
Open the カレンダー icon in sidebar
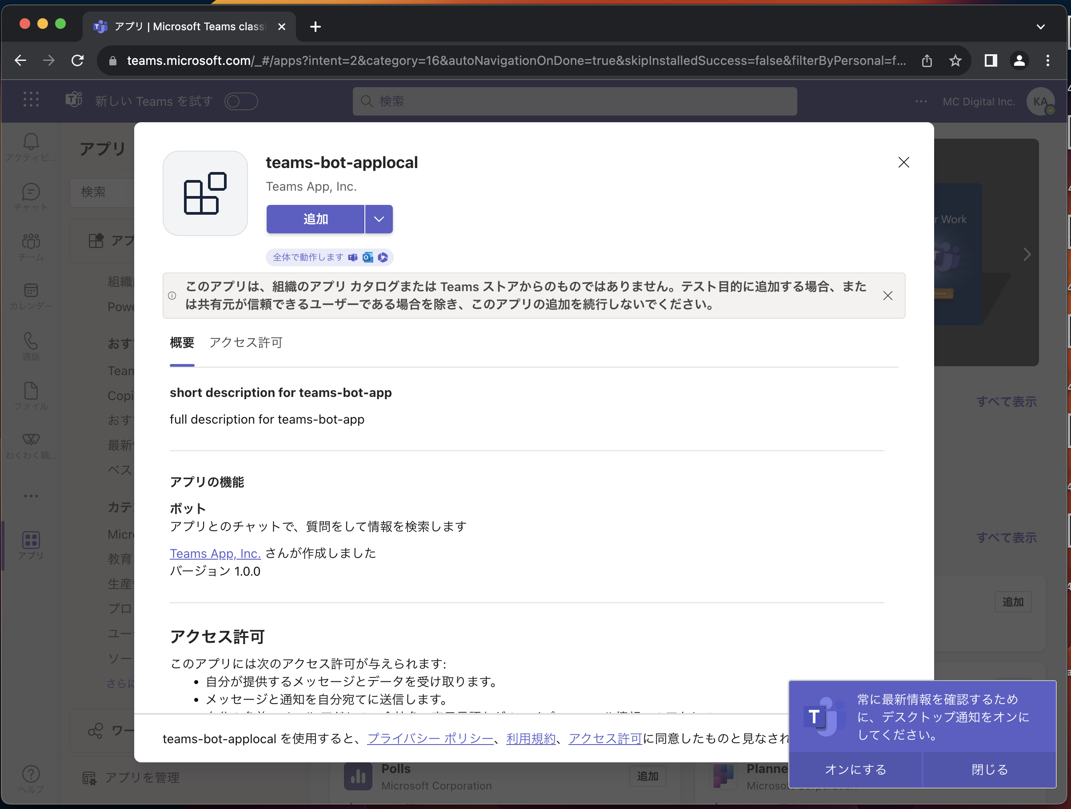pyautogui.click(x=31, y=296)
